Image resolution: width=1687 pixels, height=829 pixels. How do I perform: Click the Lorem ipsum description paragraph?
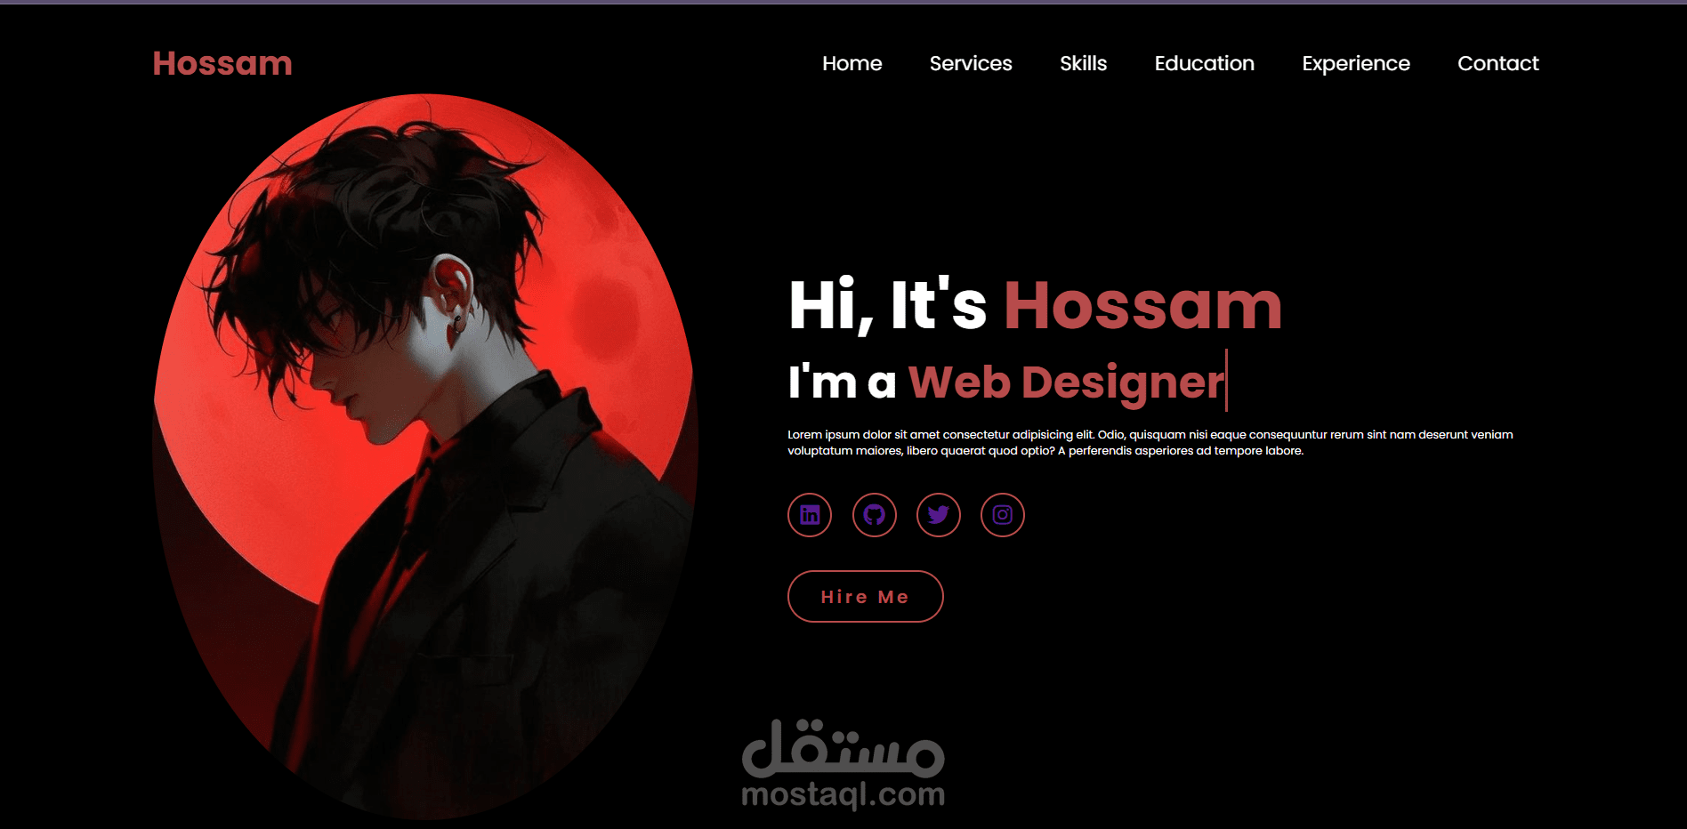[x=1150, y=442]
